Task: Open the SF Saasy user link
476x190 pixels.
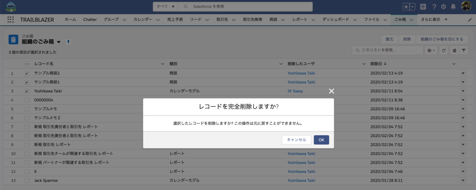Action: [295, 91]
